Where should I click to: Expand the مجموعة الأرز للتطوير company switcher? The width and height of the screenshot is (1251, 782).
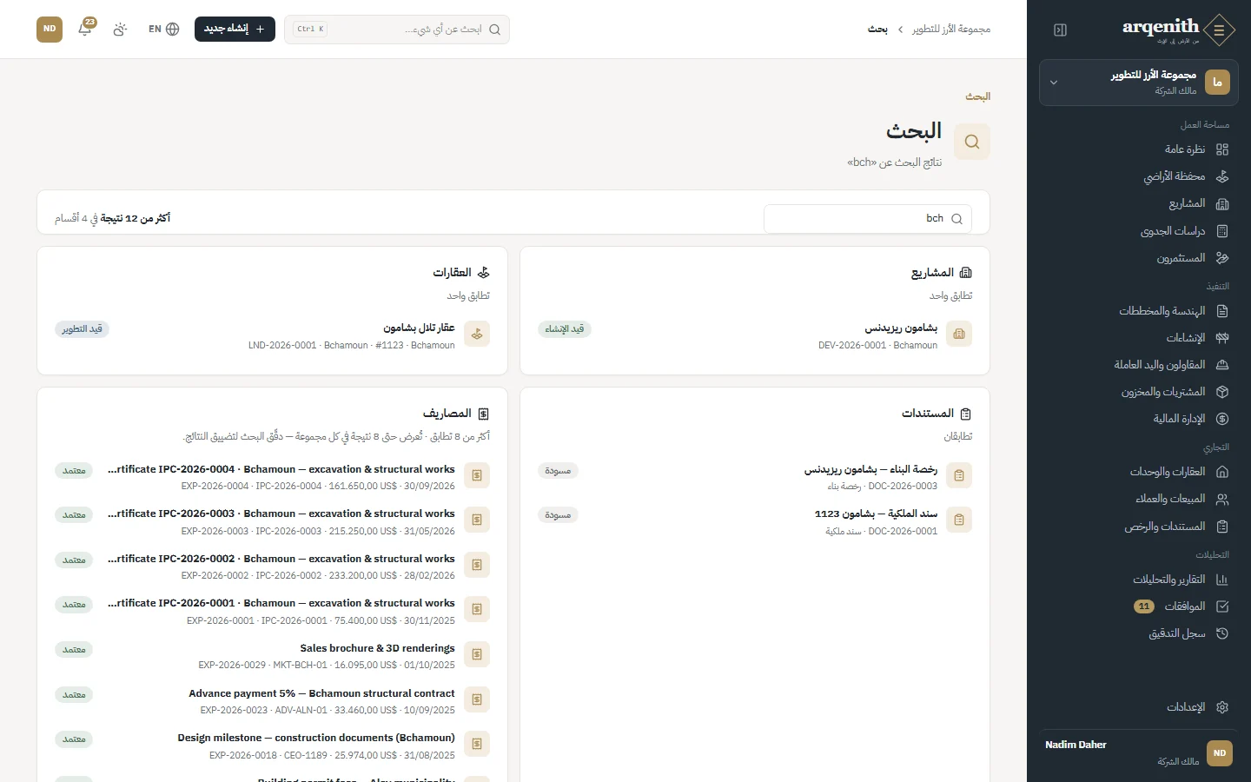click(x=1139, y=83)
